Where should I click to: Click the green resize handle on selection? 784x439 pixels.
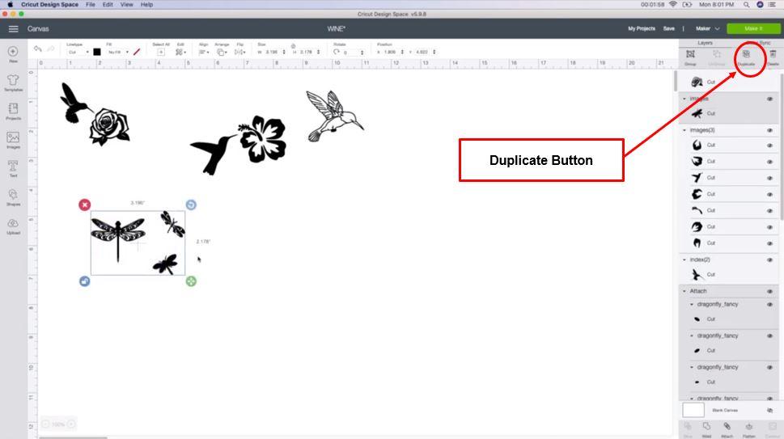click(191, 281)
